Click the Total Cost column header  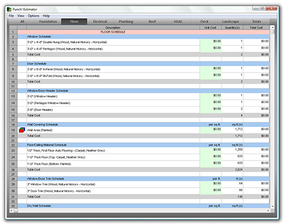(x=256, y=28)
